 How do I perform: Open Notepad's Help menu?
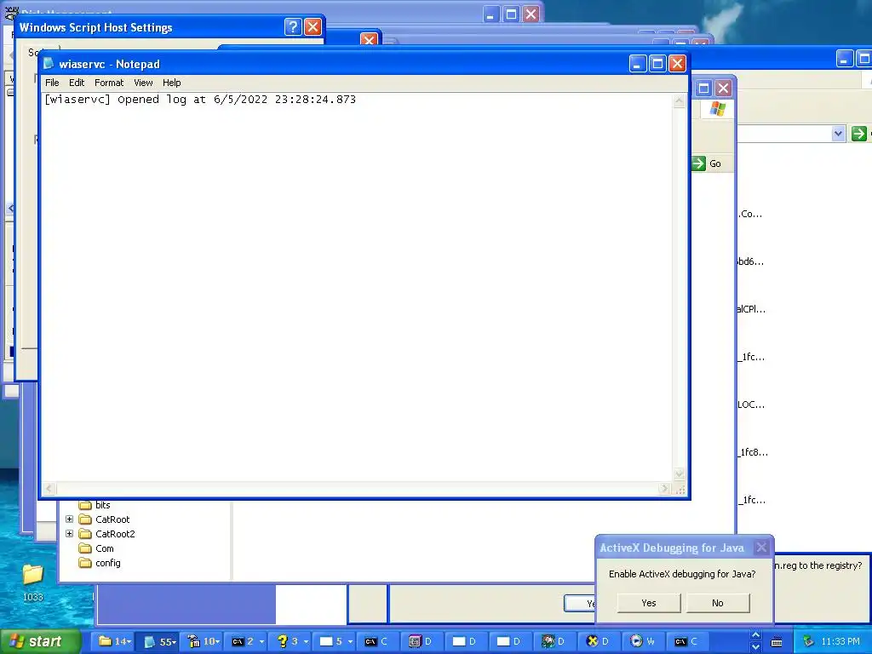(171, 83)
